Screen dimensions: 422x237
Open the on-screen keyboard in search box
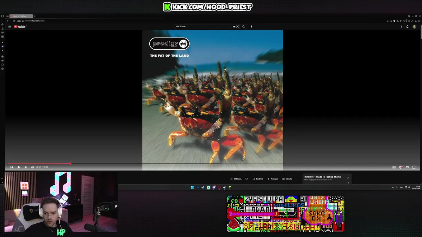(x=234, y=27)
